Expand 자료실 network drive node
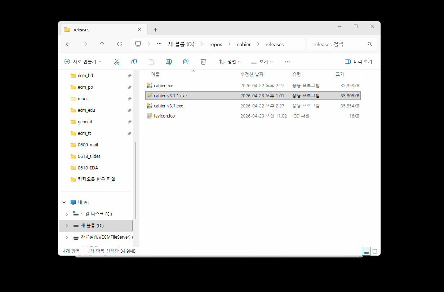Viewport: 444px width, 292px height. click(x=67, y=237)
